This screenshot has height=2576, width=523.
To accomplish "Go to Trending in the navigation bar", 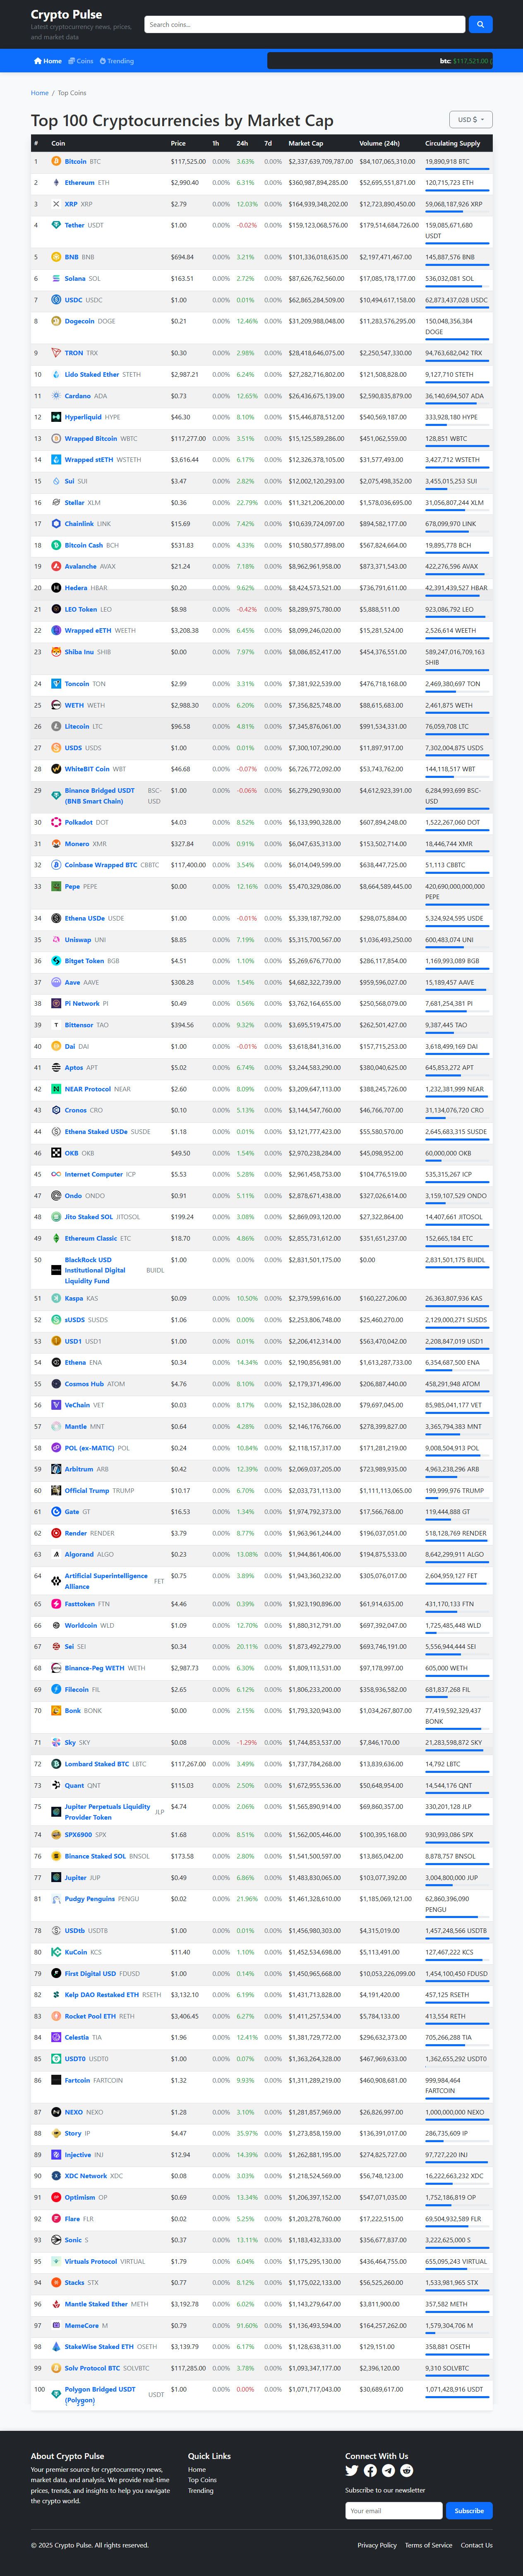I will [117, 61].
